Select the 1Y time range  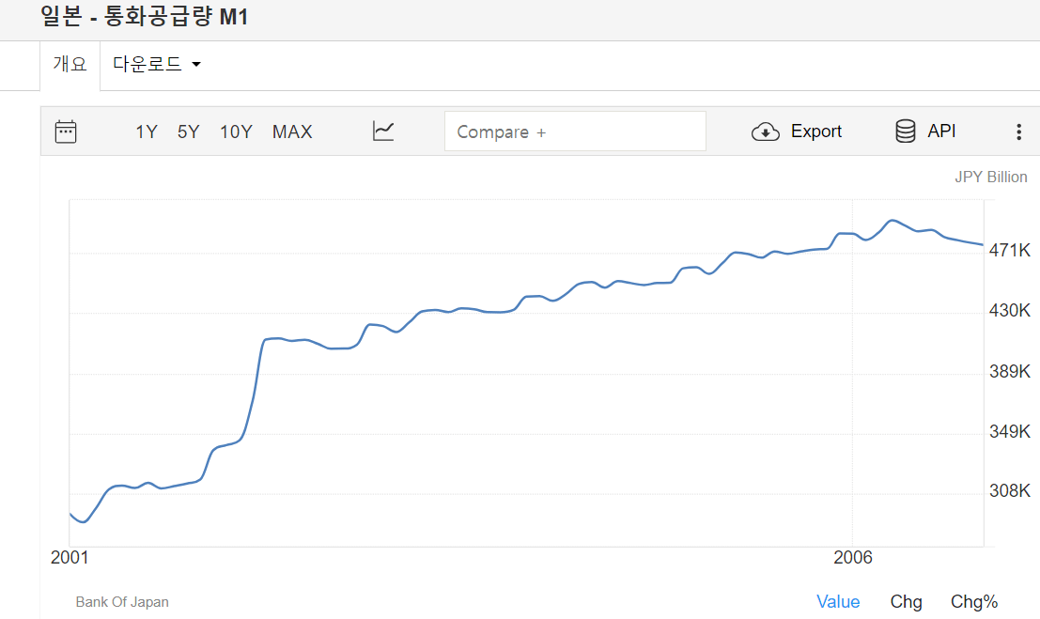click(x=147, y=132)
